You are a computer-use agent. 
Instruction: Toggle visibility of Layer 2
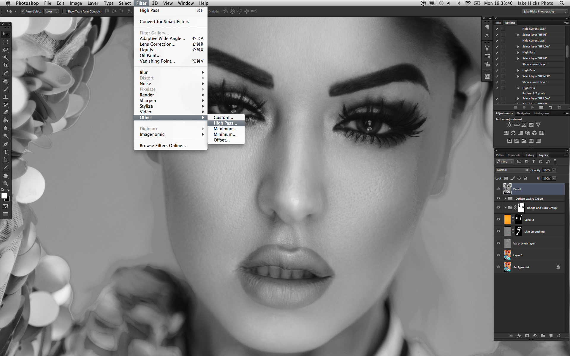click(x=498, y=220)
